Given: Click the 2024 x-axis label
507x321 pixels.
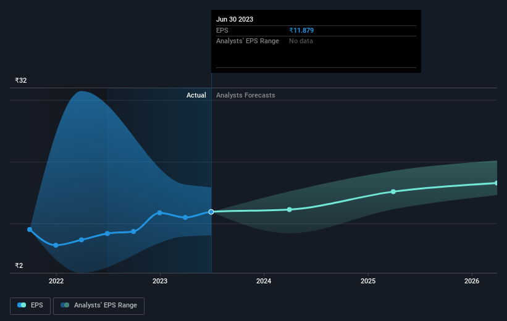Looking at the screenshot, I should [264, 281].
